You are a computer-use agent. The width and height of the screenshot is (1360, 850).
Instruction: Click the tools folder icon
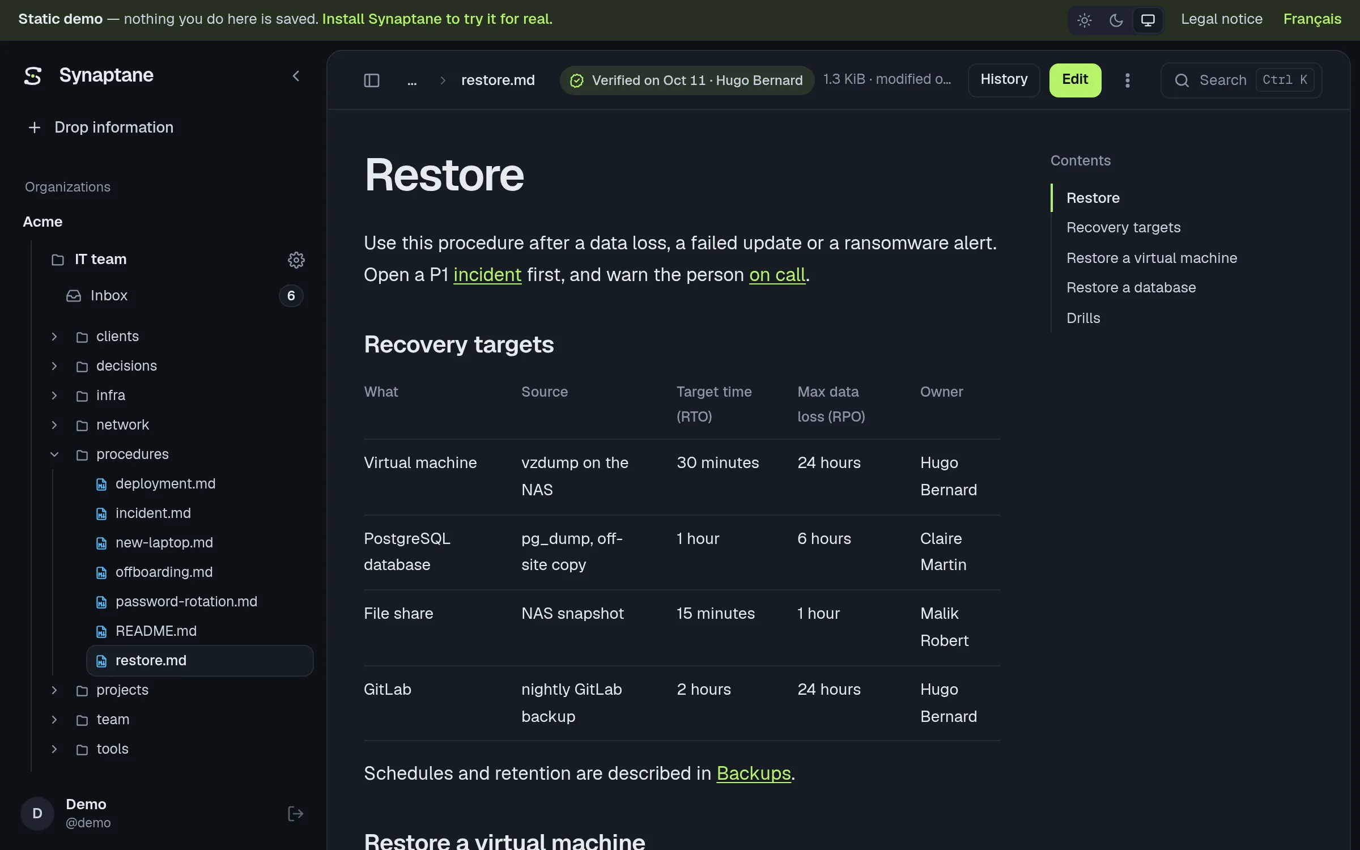click(82, 749)
